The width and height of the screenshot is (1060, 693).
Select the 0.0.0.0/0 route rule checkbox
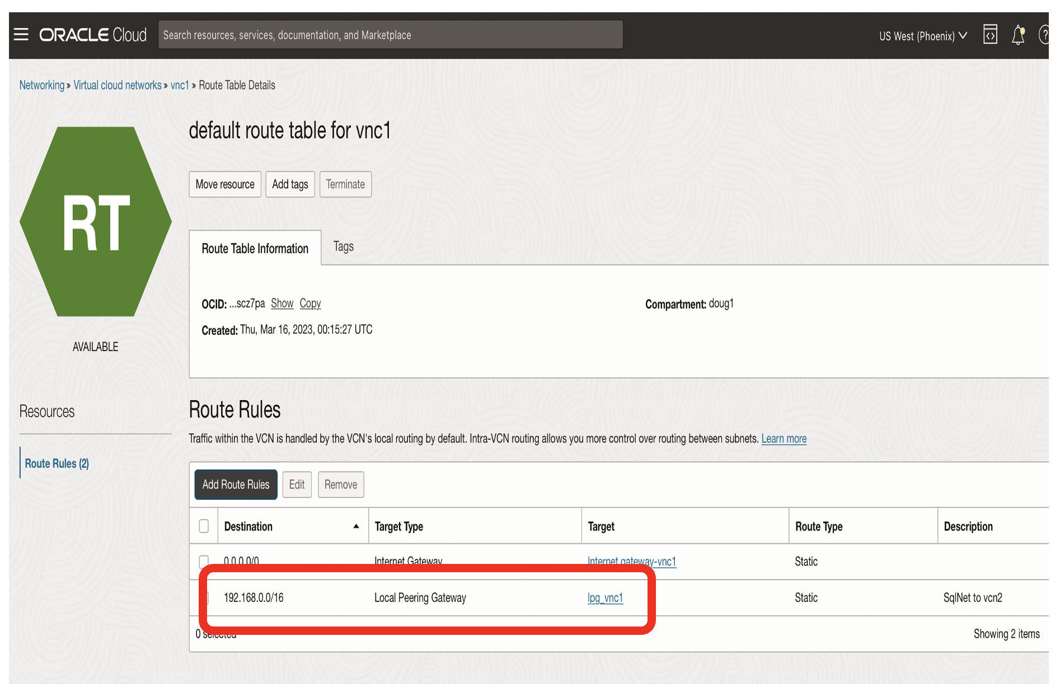tap(203, 562)
